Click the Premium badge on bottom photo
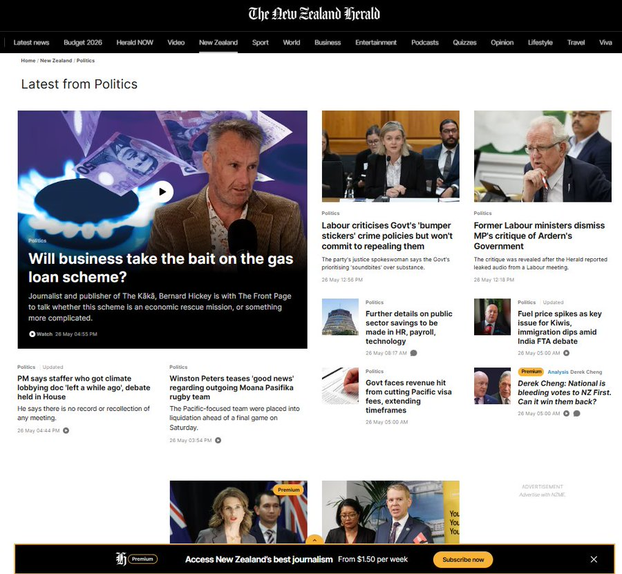Viewport: 622px width, 574px height. coord(288,490)
